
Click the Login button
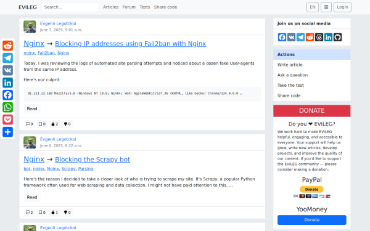(x=342, y=7)
